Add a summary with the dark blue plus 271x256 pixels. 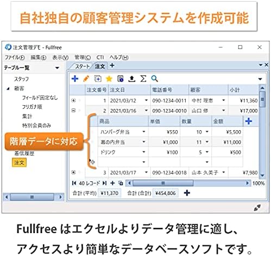point(187,193)
